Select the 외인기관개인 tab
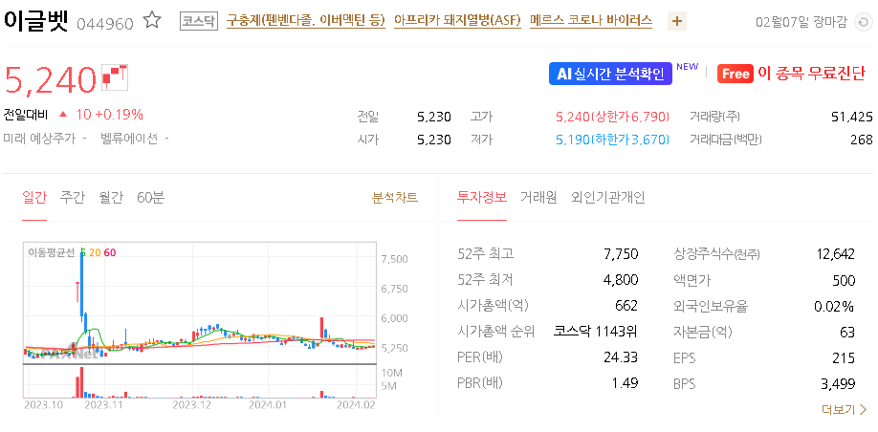The image size is (878, 432). pos(608,198)
